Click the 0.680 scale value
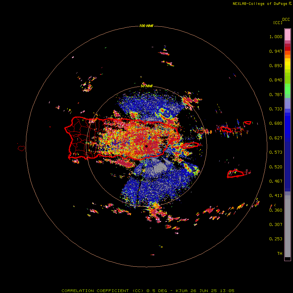Image resolution: width=293 pixels, height=293 pixels. 276,123
